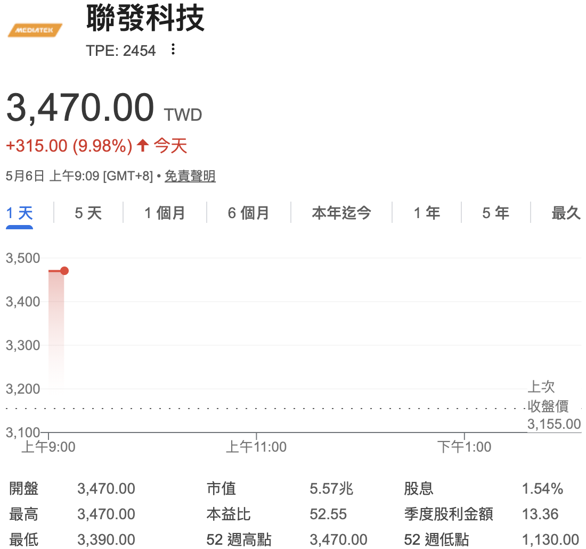Click the 52 週低點 value 1,130.00
This screenshot has height=549, width=586.
550,539
